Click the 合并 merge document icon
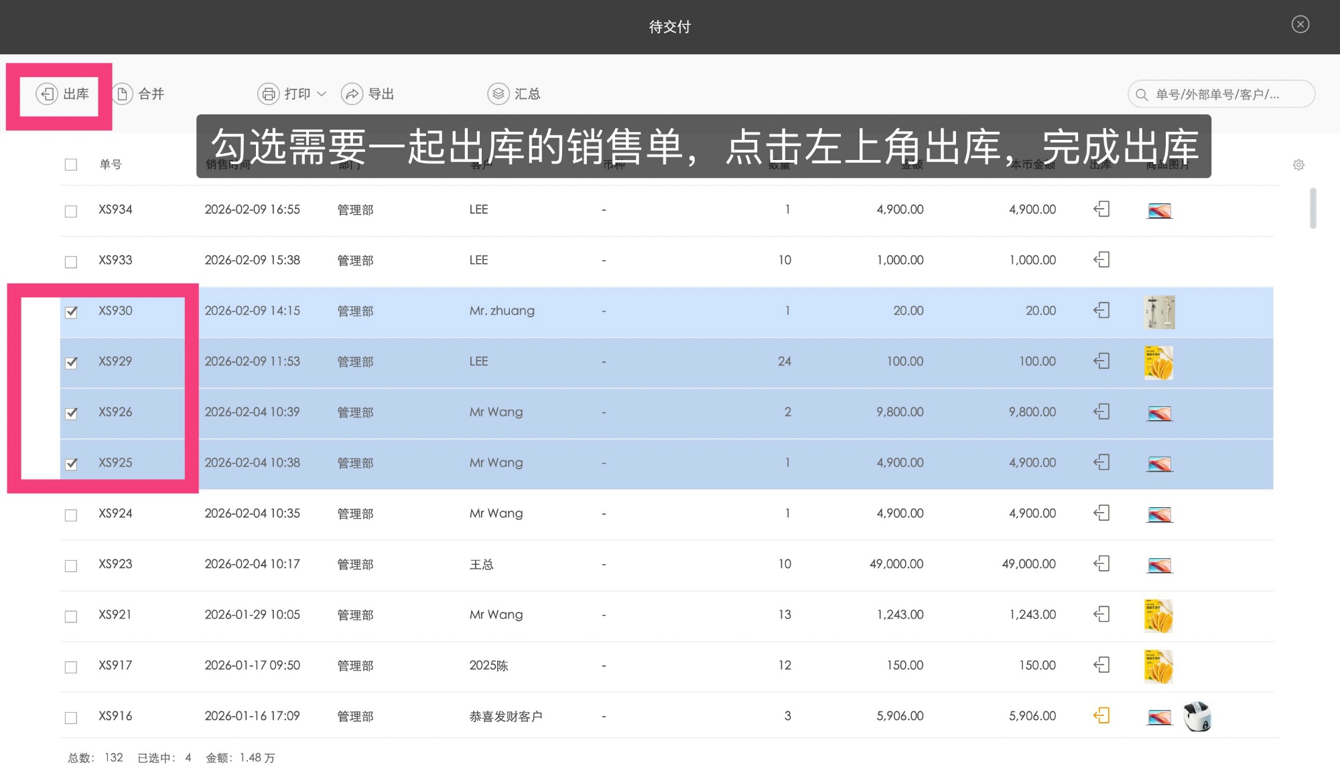 point(122,94)
